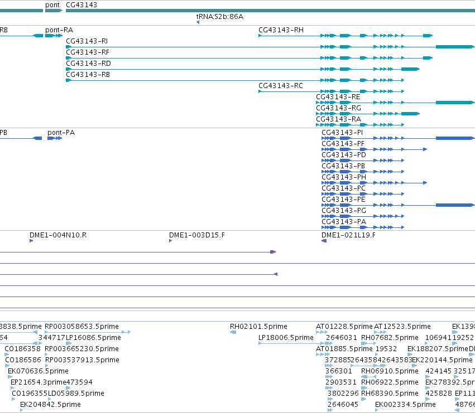Select the LD05989.5prime EST label
The height and width of the screenshot is (413, 475).
tap(76, 393)
